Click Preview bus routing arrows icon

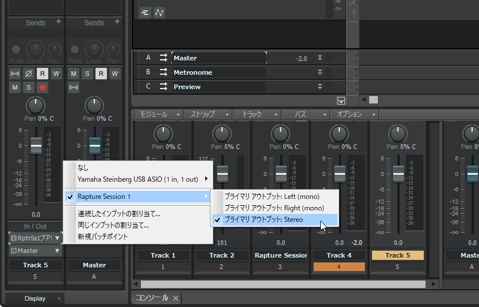pos(163,87)
